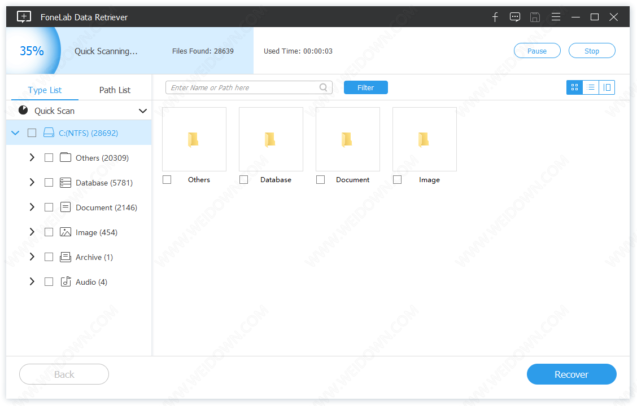
Task: Open the Image folder thumbnail
Action: coord(425,139)
